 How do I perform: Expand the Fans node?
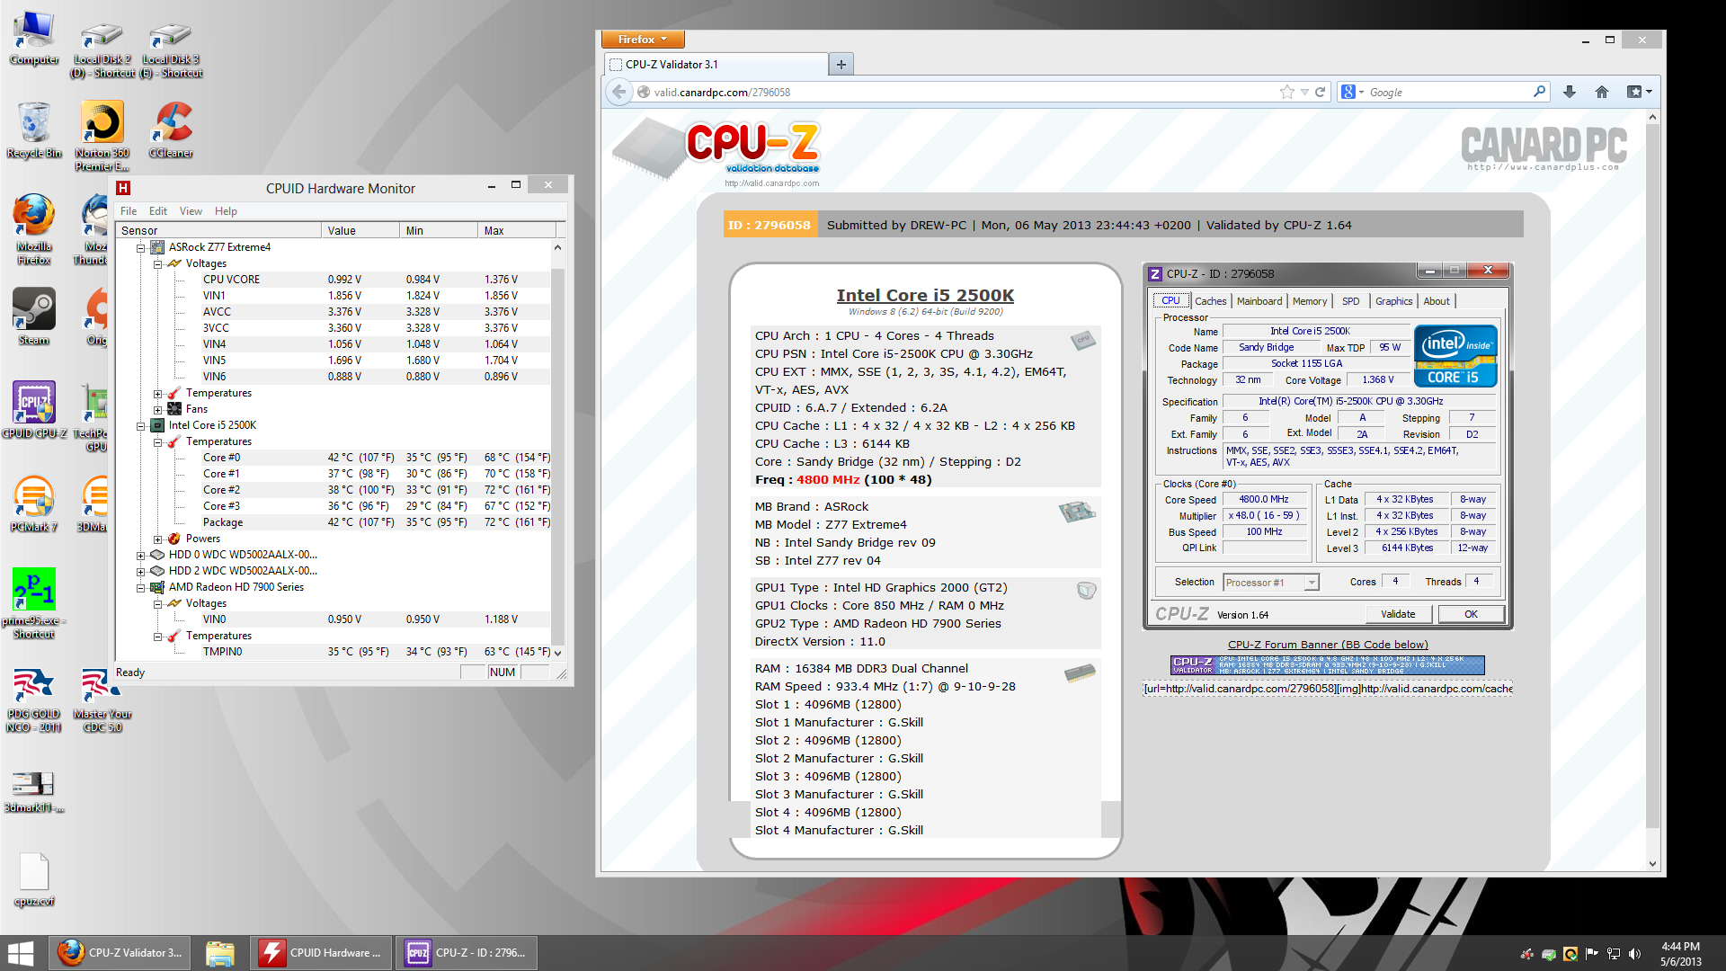(157, 409)
